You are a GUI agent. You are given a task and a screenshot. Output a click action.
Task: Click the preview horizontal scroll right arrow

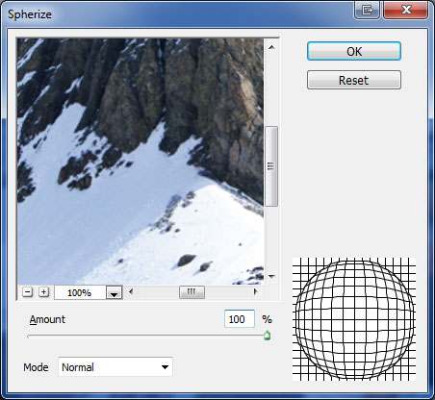click(x=256, y=291)
